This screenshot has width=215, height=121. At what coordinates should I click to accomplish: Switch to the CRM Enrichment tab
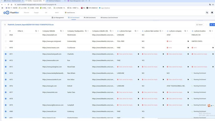[90, 18]
